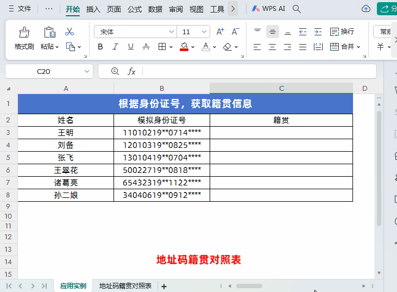The height and width of the screenshot is (292, 397).
Task: Open the Borders dropdown arrow
Action: tap(171, 47)
